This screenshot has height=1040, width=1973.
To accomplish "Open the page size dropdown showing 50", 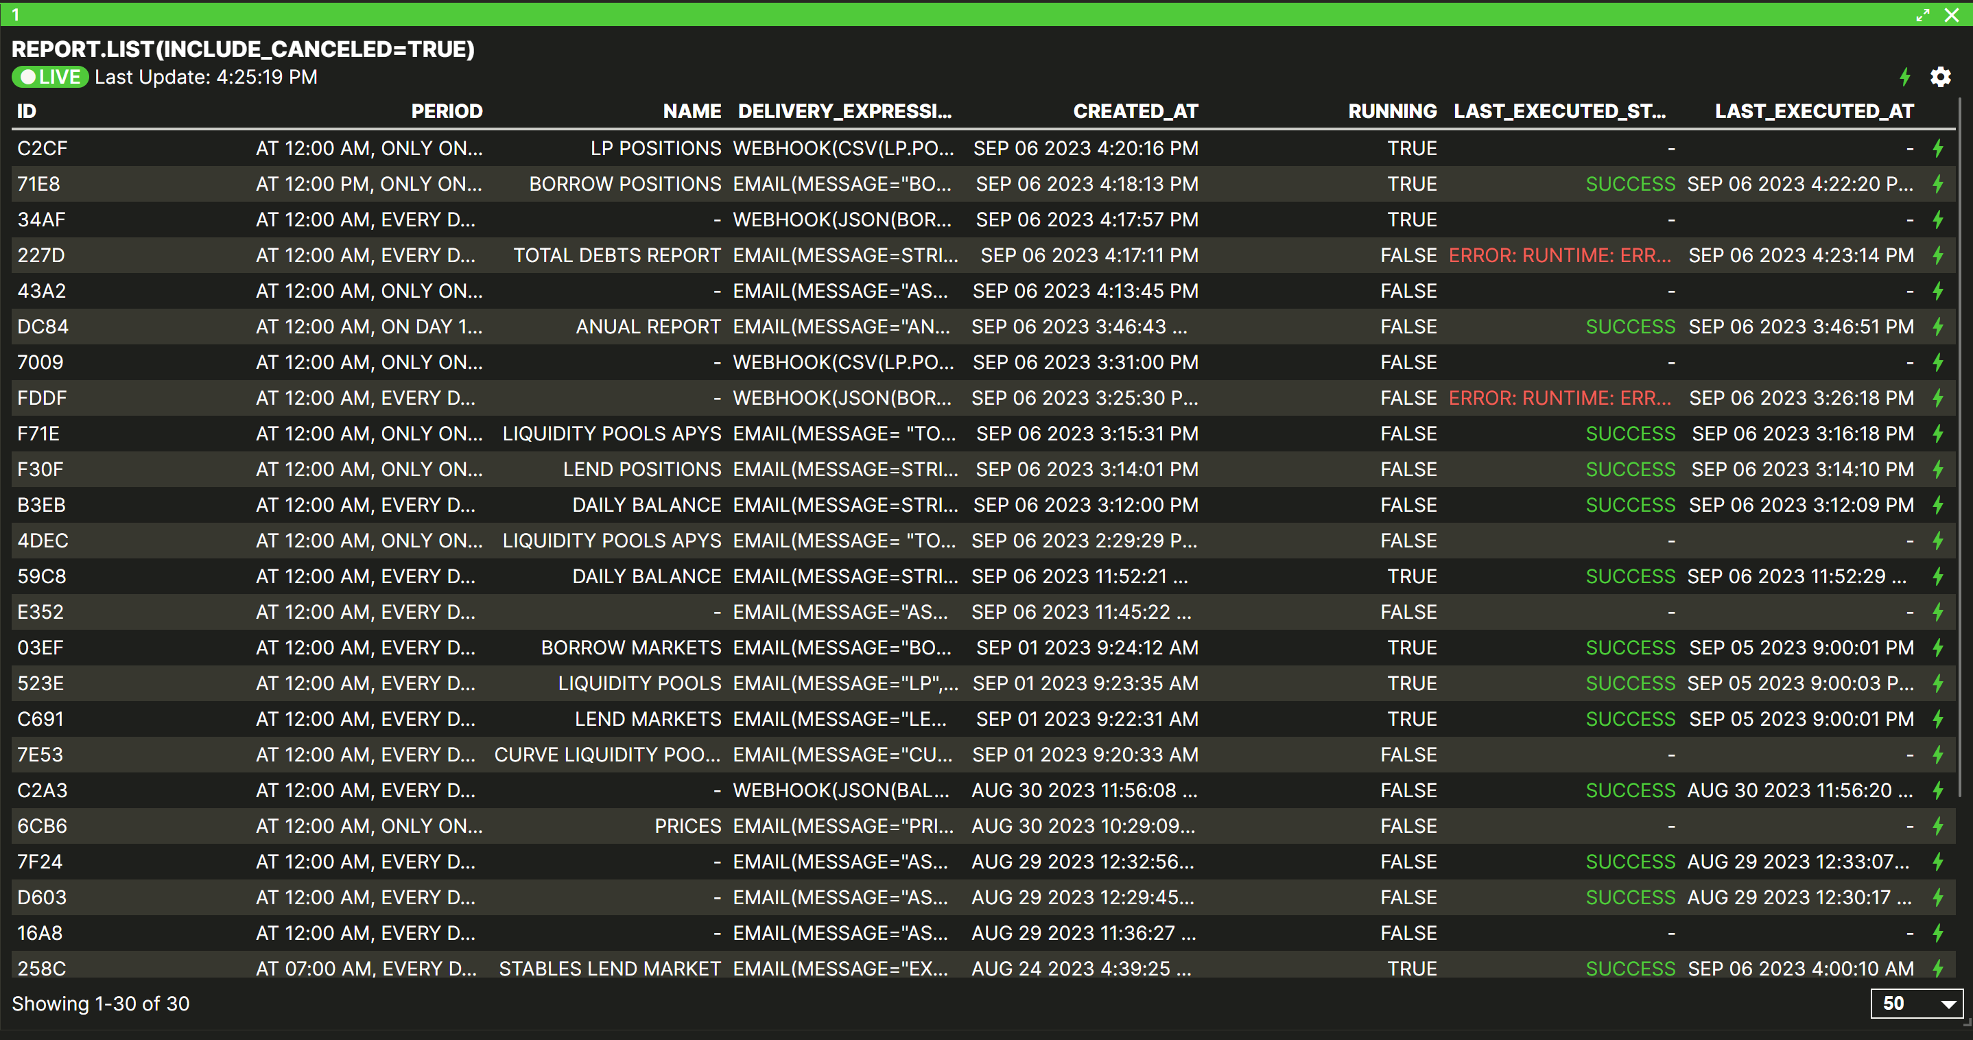I will coord(1915,1003).
